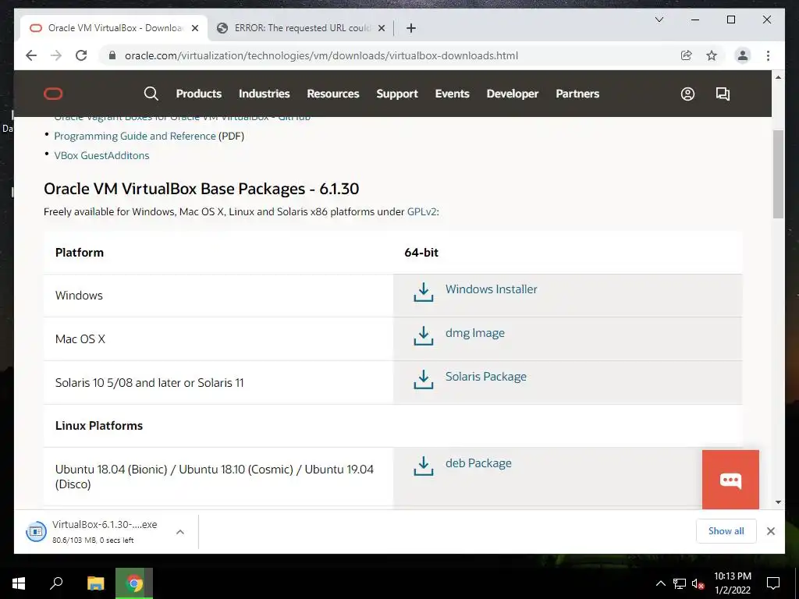Viewport: 799px width, 599px height.
Task: Open the tab search chevron
Action: (659, 19)
